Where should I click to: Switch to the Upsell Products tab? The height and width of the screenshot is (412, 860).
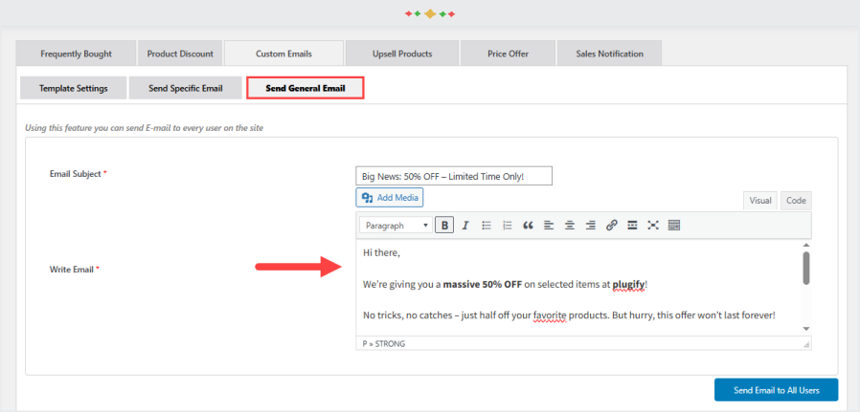(x=401, y=54)
